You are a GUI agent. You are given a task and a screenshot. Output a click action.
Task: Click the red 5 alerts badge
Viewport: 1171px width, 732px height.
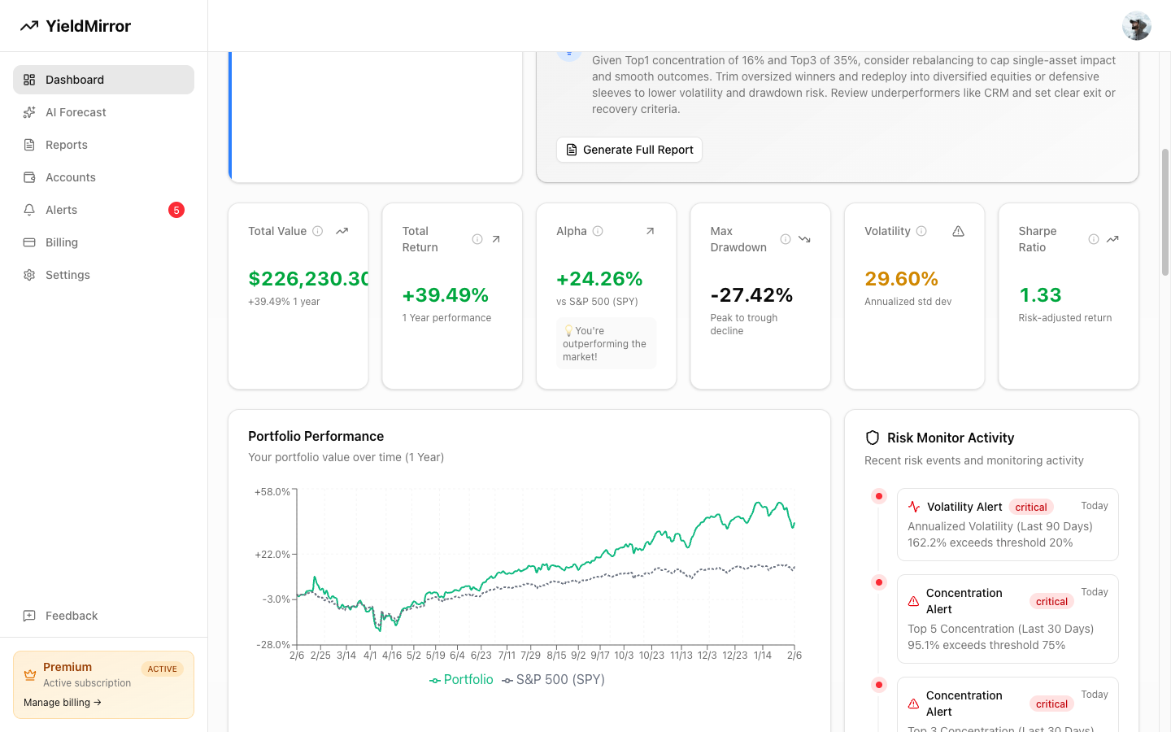click(176, 210)
